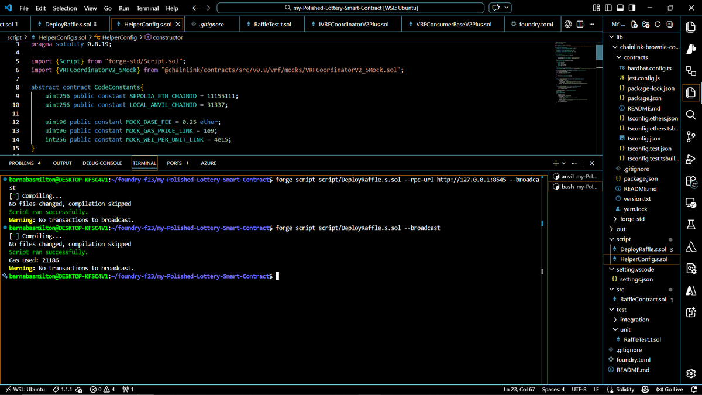Click errors and warnings count in status bar
The height and width of the screenshot is (395, 702).
pyautogui.click(x=102, y=390)
